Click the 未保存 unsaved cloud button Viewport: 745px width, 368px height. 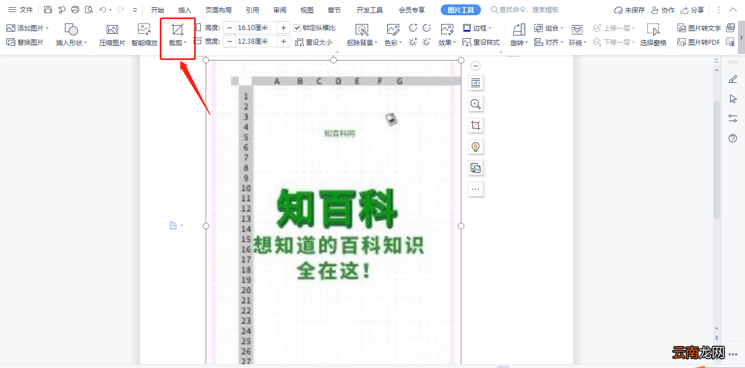(629, 10)
